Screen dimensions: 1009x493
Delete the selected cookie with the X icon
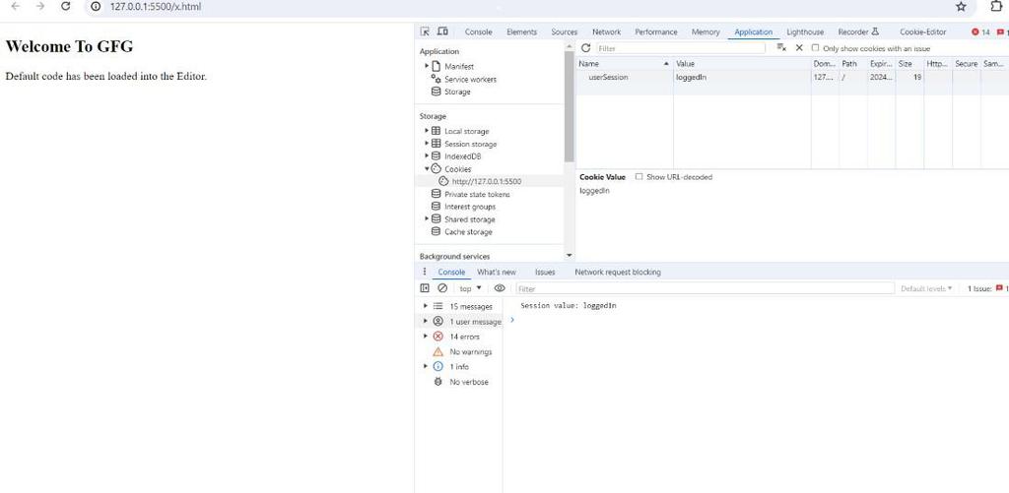pos(799,48)
